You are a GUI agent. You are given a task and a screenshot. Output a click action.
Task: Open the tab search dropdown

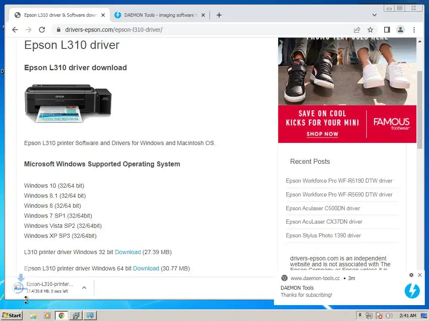pos(374,15)
